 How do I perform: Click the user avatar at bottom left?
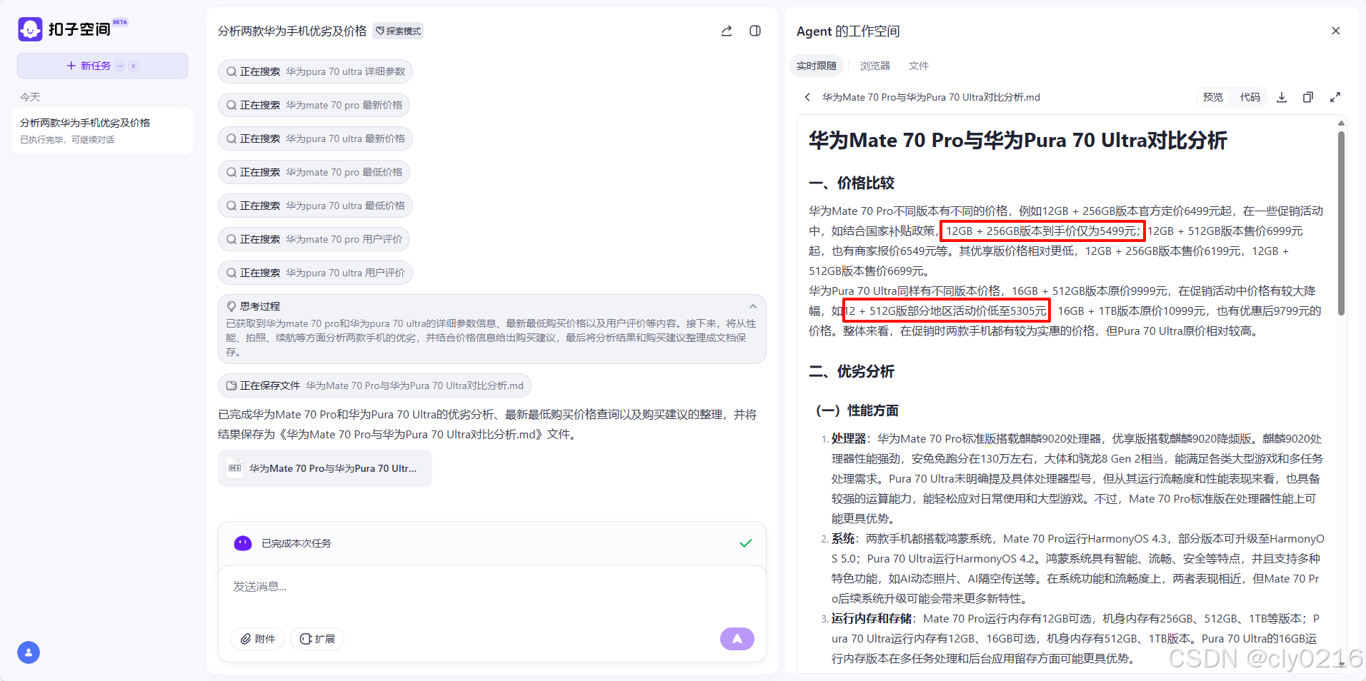(28, 652)
